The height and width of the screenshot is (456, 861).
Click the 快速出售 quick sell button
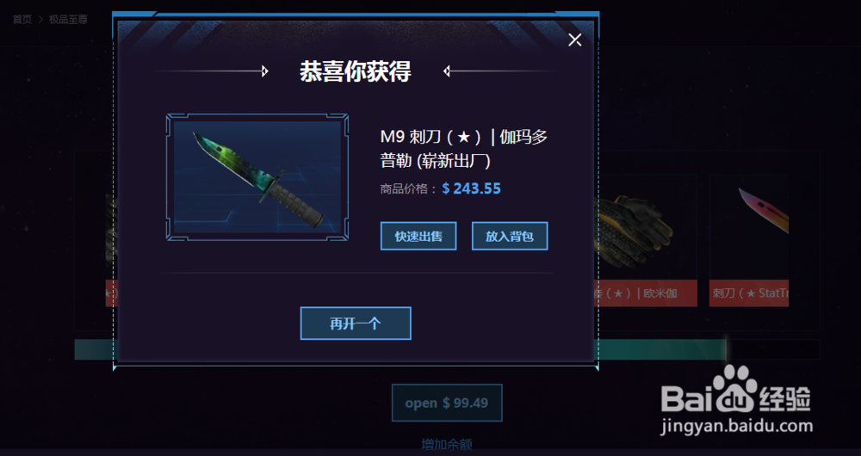(x=418, y=236)
